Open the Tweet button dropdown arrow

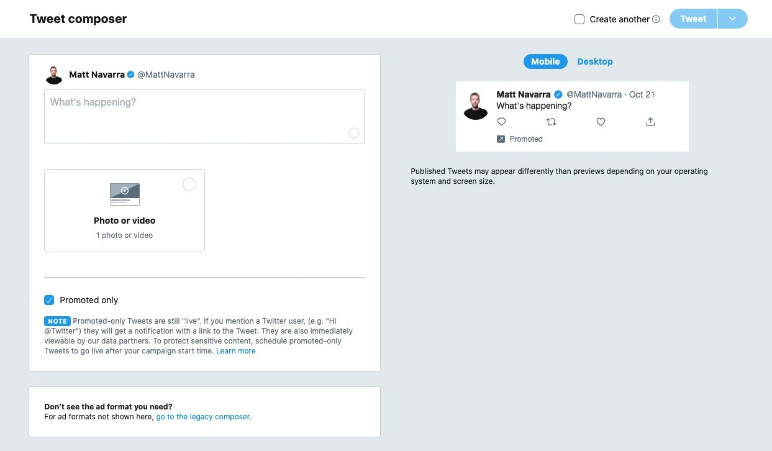[733, 19]
